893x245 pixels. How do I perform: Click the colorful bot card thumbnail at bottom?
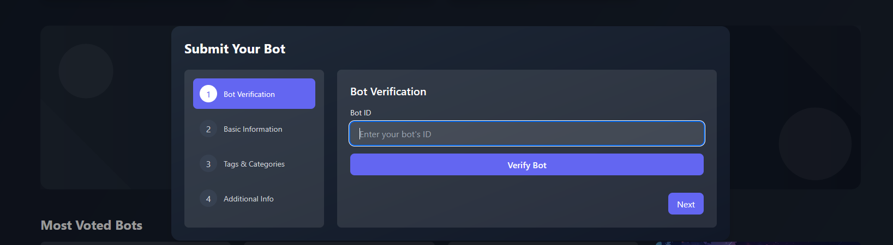758,243
